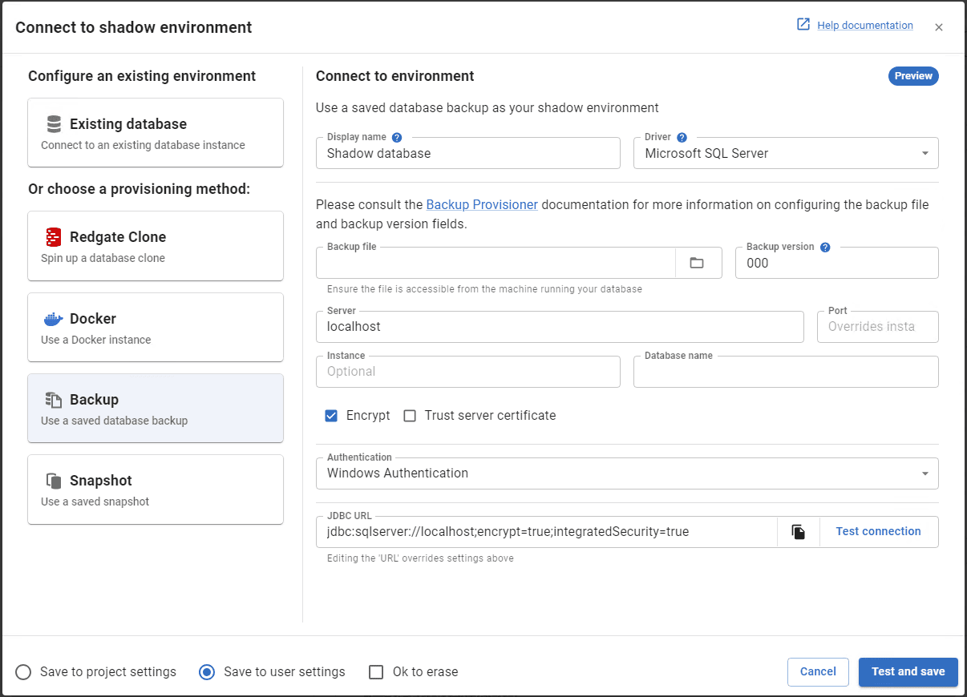Click the Server input field

(560, 326)
